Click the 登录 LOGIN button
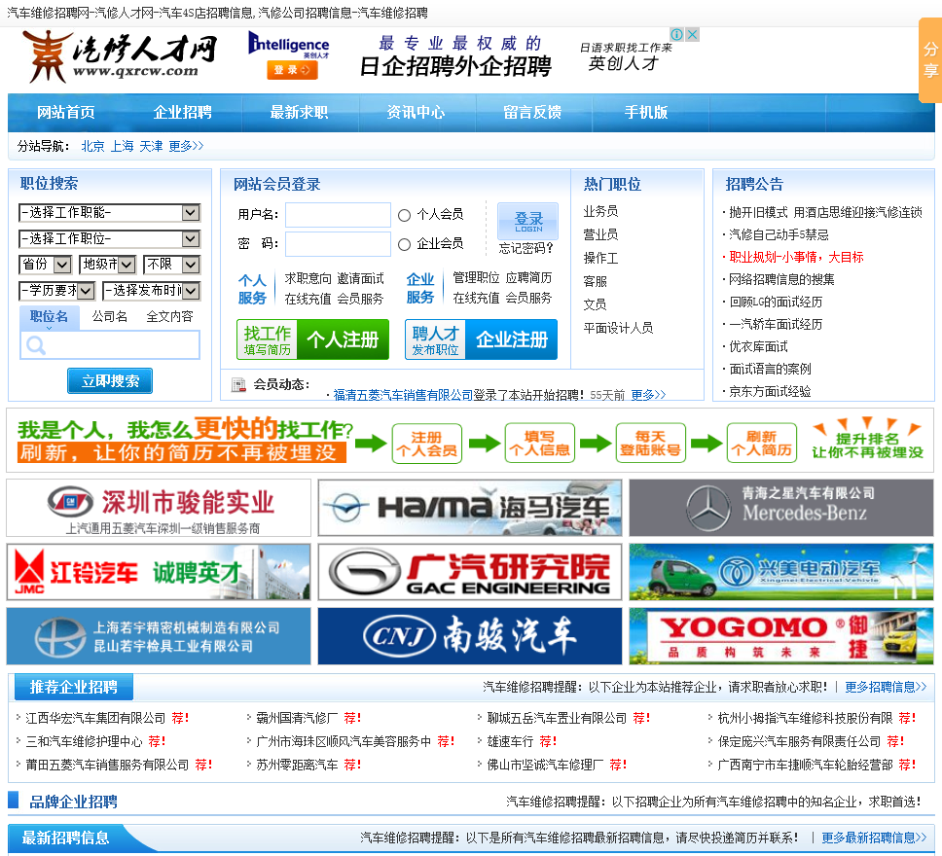The height and width of the screenshot is (856, 942). (528, 221)
